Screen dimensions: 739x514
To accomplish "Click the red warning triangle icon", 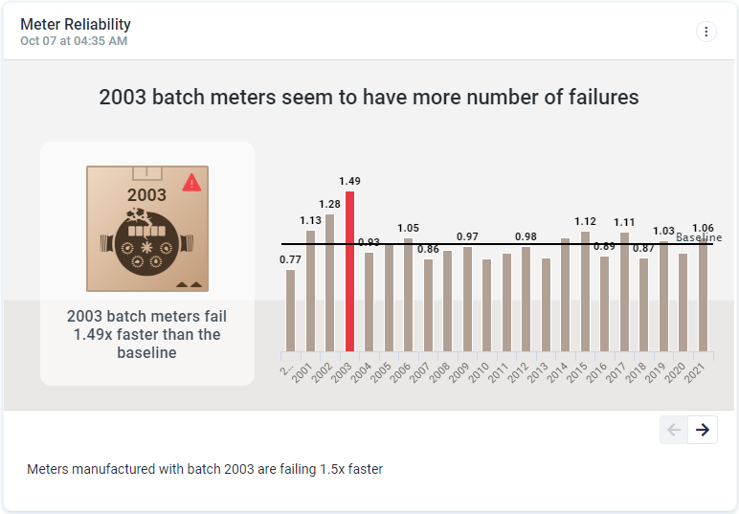I will tap(191, 182).
